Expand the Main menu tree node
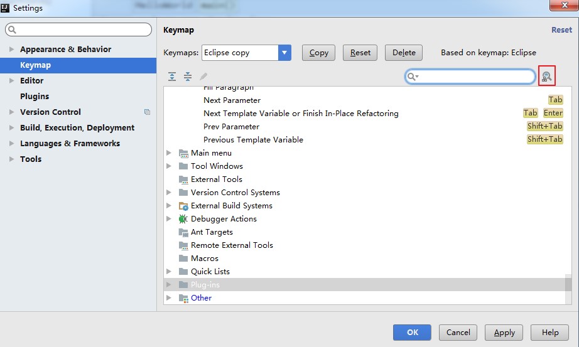 [x=169, y=153]
